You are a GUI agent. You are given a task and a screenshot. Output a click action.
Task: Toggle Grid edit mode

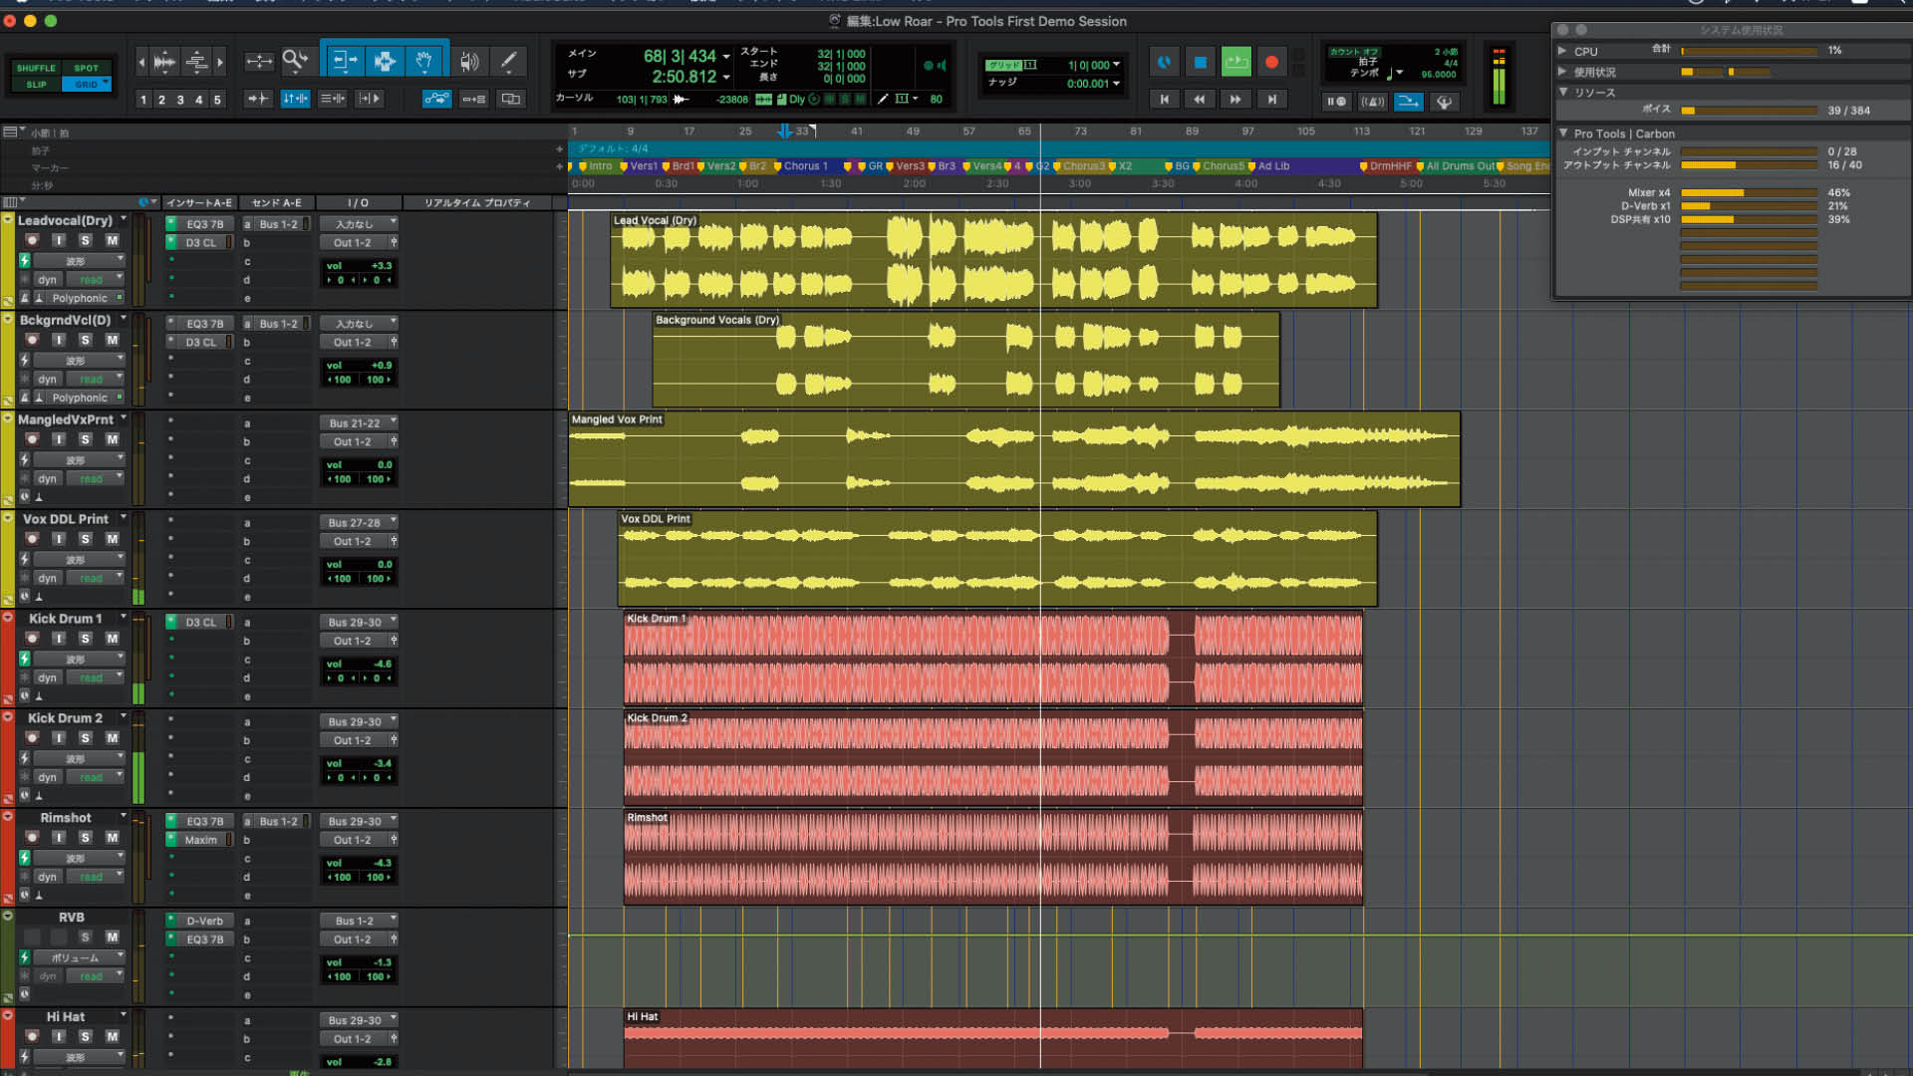point(87,84)
